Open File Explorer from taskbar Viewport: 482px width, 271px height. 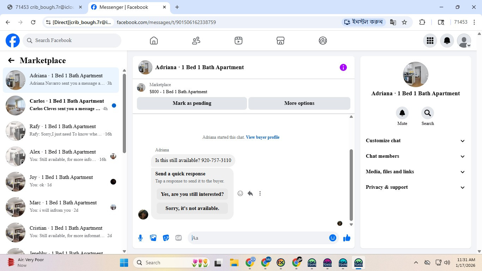pos(234,263)
